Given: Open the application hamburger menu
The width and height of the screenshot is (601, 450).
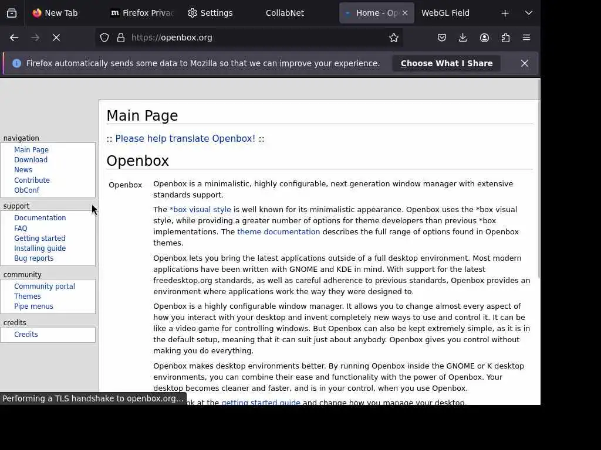Looking at the screenshot, I should click(526, 37).
